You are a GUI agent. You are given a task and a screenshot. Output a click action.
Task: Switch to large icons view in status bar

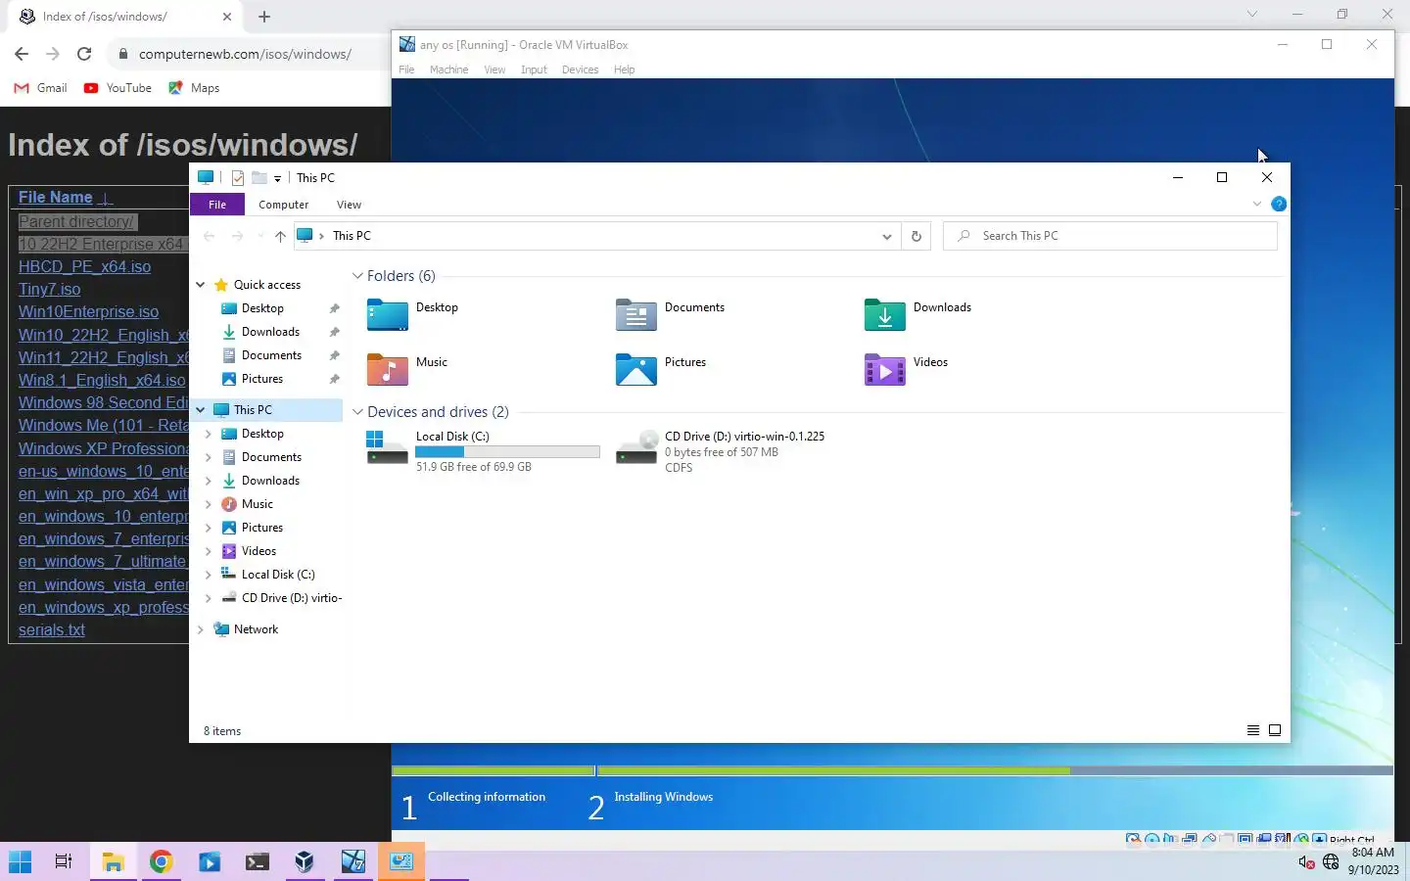tap(1275, 730)
